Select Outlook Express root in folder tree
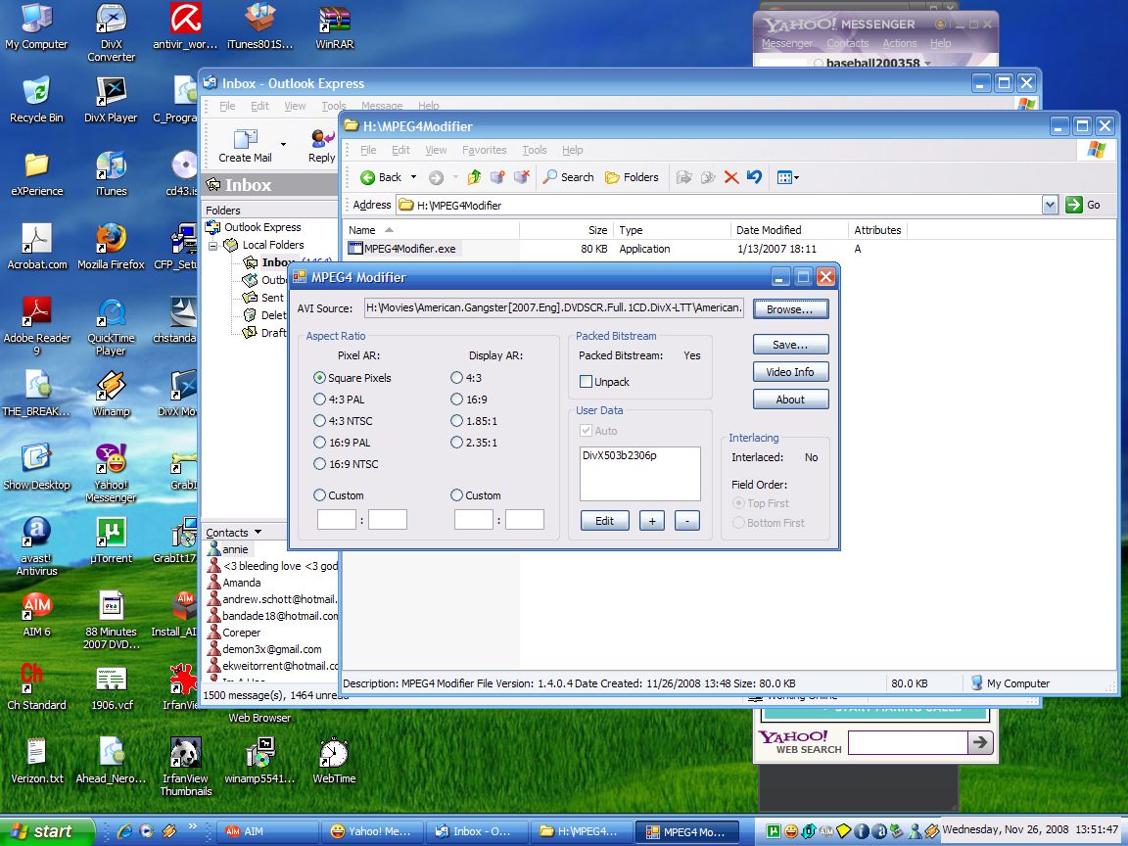This screenshot has height=846, width=1128. [254, 227]
